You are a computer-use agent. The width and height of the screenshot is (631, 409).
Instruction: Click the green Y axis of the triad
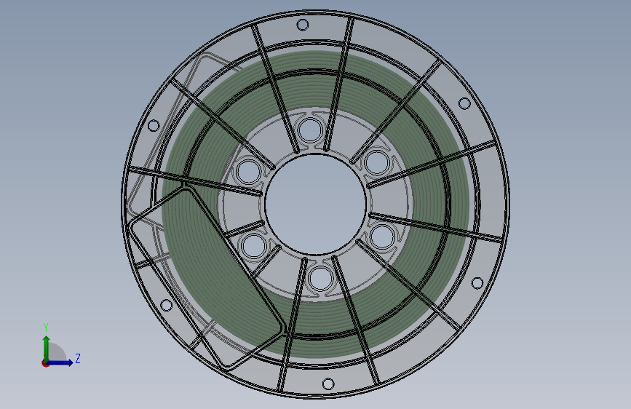pyautogui.click(x=46, y=348)
